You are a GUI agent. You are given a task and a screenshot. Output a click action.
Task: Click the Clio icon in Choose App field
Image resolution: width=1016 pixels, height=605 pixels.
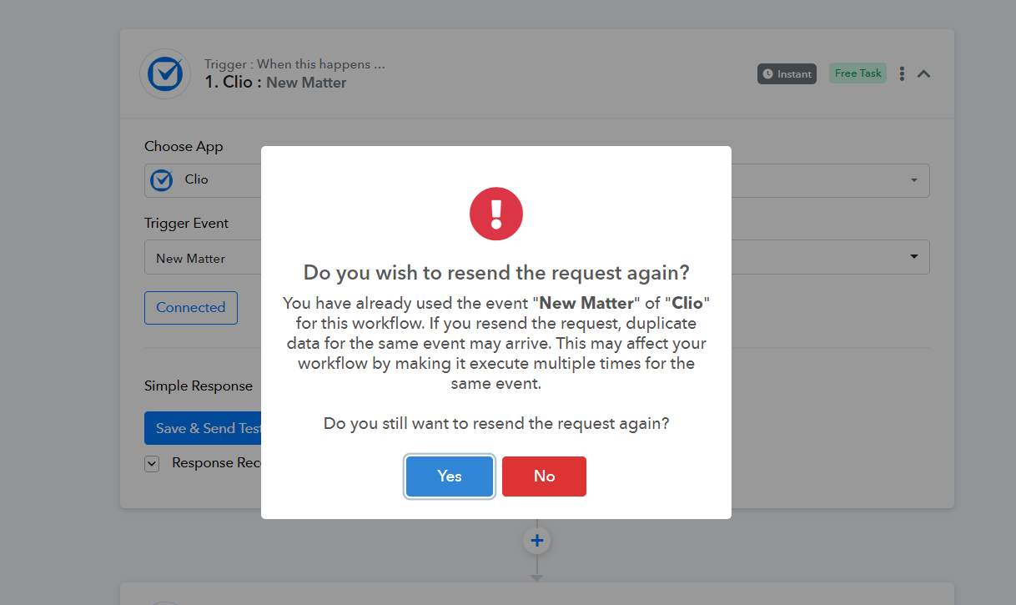(162, 180)
